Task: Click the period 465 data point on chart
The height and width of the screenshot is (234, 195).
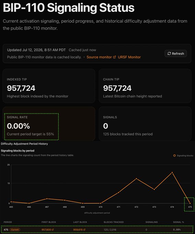Action: [11, 202]
